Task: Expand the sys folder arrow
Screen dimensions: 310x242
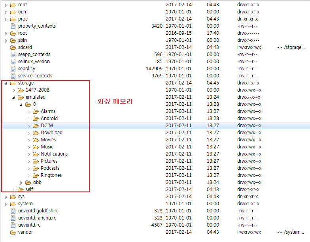Action: pos(6,197)
